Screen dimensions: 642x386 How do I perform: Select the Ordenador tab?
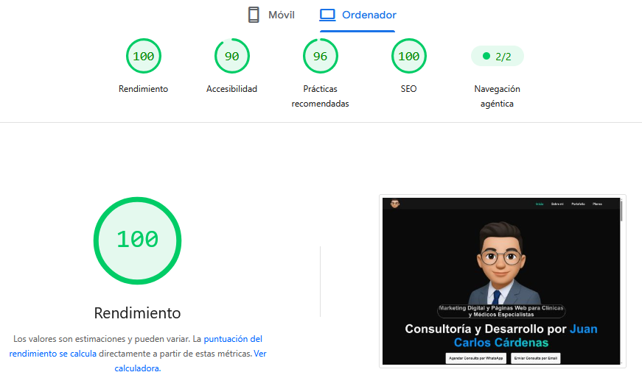357,15
